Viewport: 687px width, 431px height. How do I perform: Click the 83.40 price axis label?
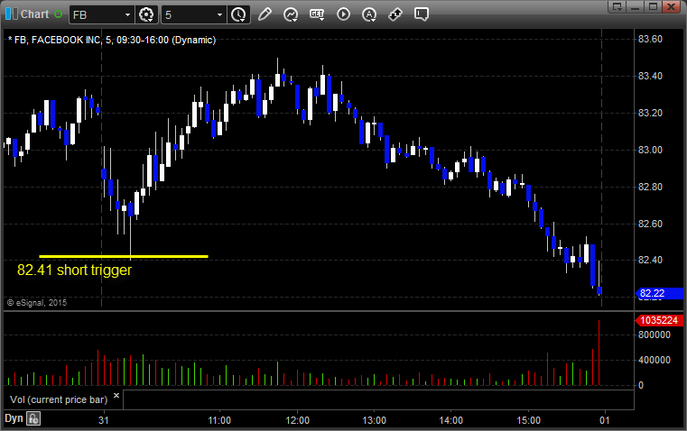(x=650, y=76)
